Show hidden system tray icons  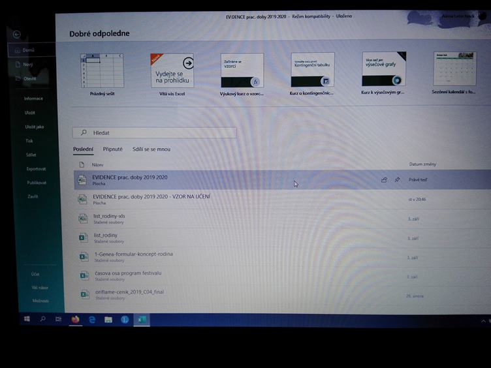483,321
